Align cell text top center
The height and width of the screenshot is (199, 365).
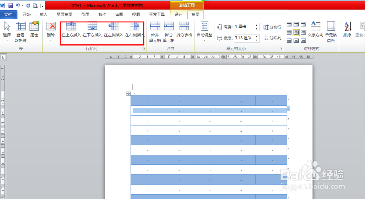pos(296,24)
